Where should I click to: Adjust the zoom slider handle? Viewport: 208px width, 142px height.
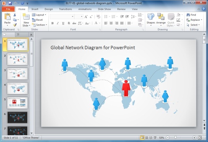coord(175,138)
